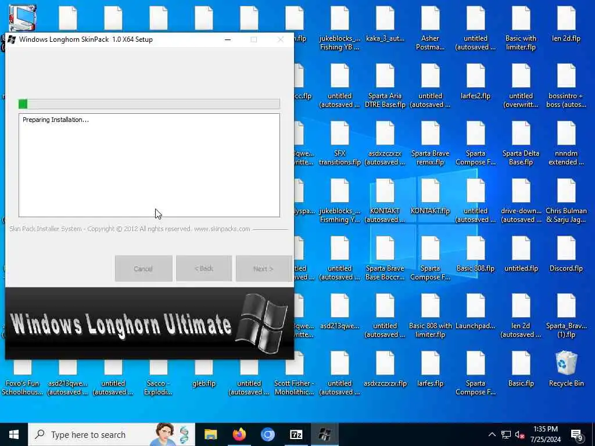Select the larfes2.flp desktop file

click(475, 81)
